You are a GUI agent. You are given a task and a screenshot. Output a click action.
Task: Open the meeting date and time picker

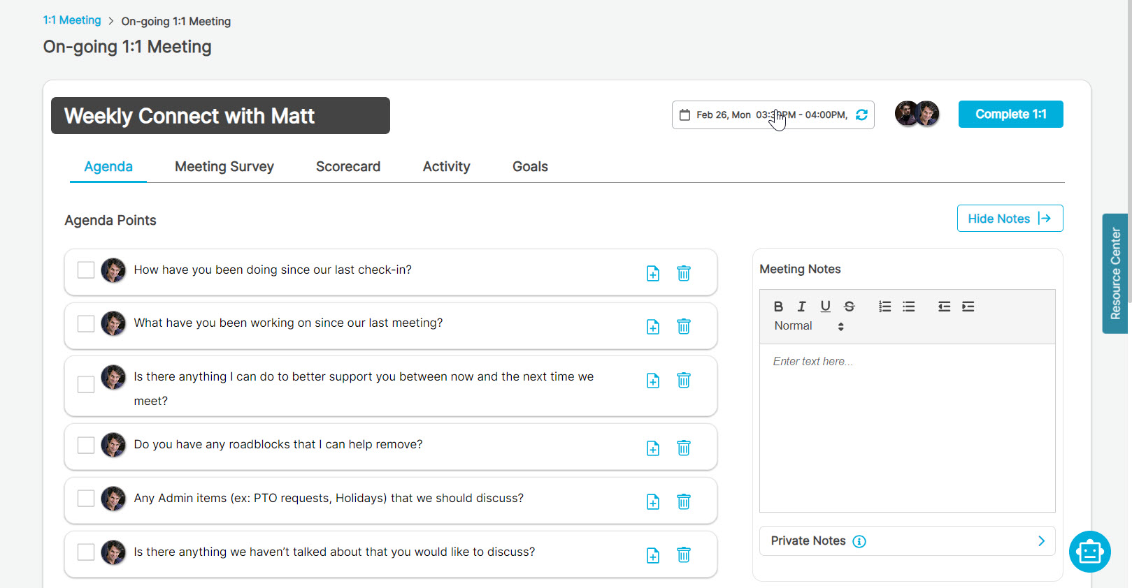click(x=764, y=115)
